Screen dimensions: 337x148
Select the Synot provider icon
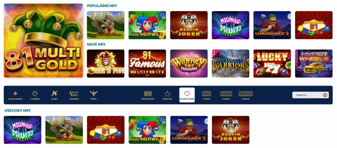pyautogui.click(x=94, y=95)
